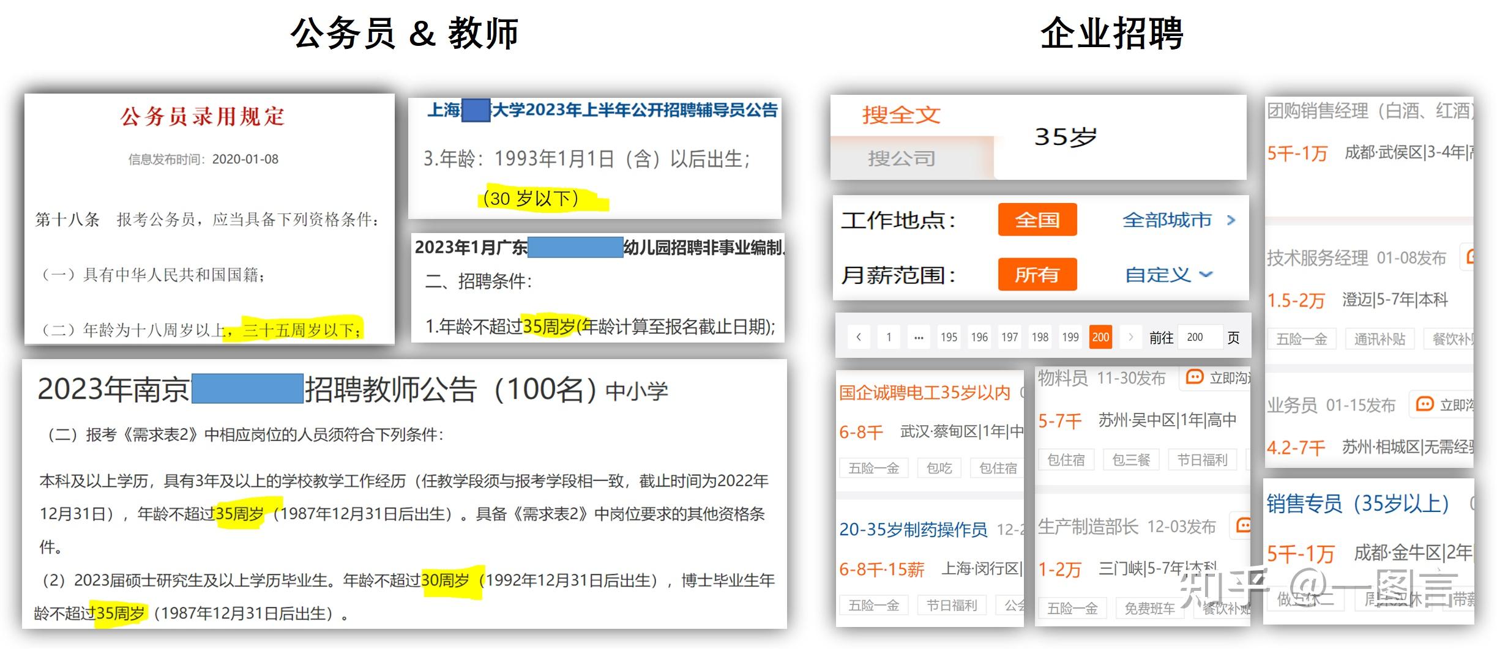Open page 196 of results
Image resolution: width=1497 pixels, height=649 pixels.
(979, 337)
